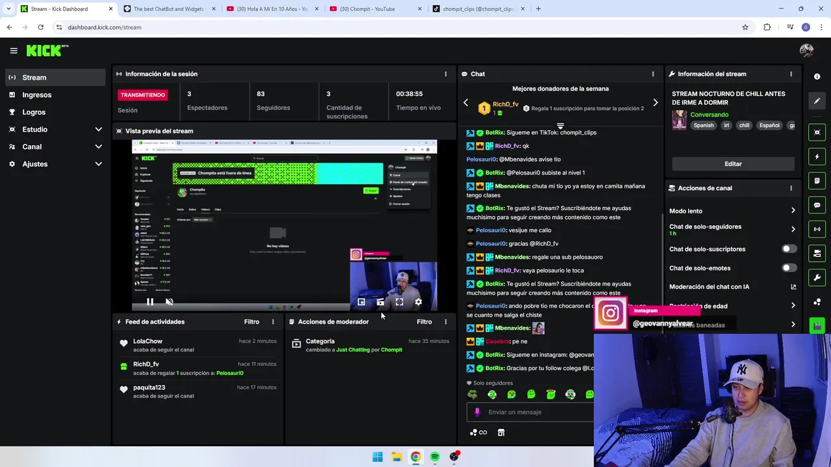Open Filtro in Feed de actividades
The height and width of the screenshot is (467, 831).
251,322
